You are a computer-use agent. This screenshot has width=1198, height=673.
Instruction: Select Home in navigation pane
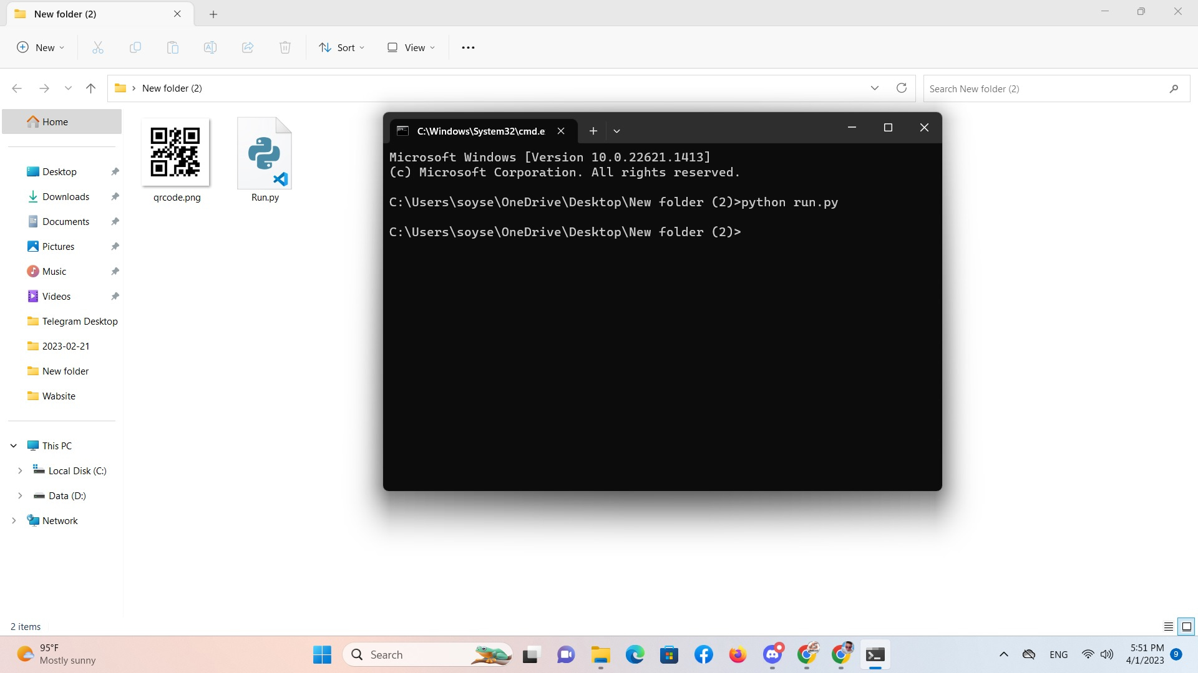(x=62, y=122)
